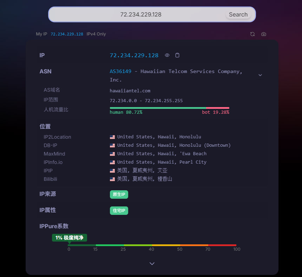Click the refresh icon near My IP
The height and width of the screenshot is (277, 302).
[252, 34]
